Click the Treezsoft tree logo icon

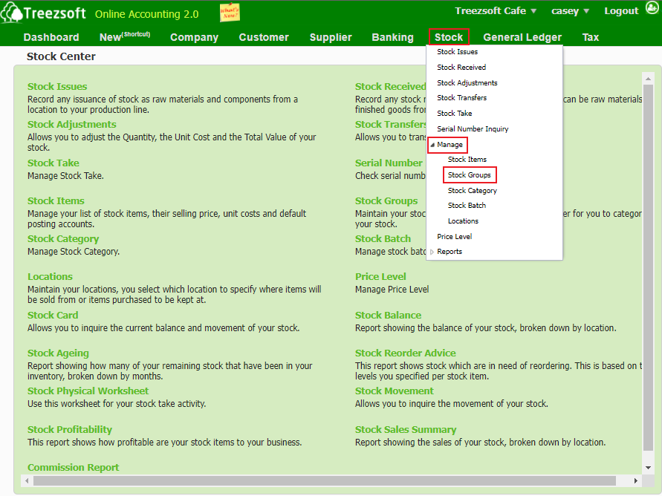[13, 14]
